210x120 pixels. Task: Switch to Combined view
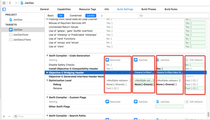[76, 16]
